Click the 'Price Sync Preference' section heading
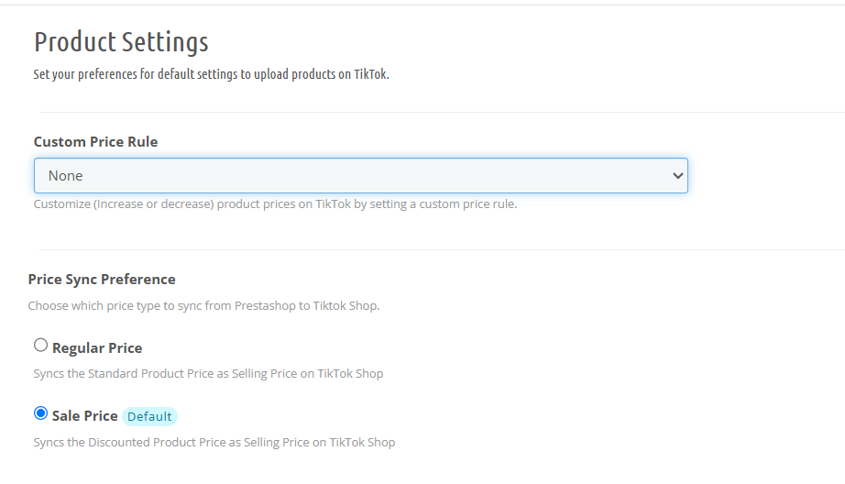The width and height of the screenshot is (845, 484). coord(102,280)
